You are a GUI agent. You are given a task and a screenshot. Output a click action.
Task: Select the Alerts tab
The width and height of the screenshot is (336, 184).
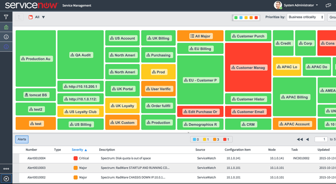click(x=22, y=139)
